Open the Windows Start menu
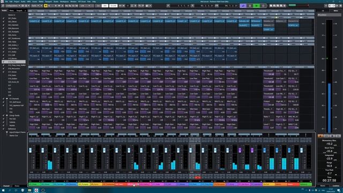 (x=3, y=190)
